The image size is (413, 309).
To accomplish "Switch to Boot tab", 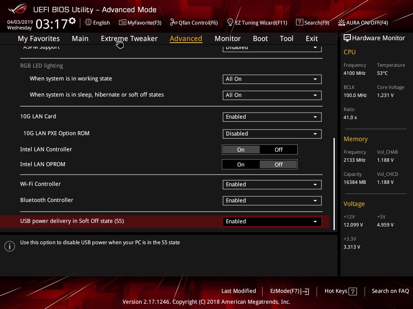I will (260, 38).
